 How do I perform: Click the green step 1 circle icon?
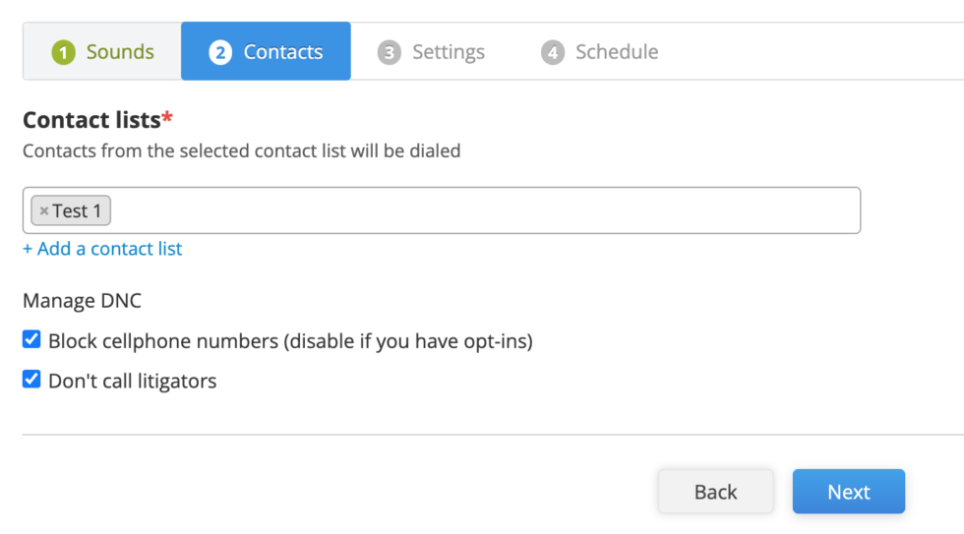[x=63, y=52]
